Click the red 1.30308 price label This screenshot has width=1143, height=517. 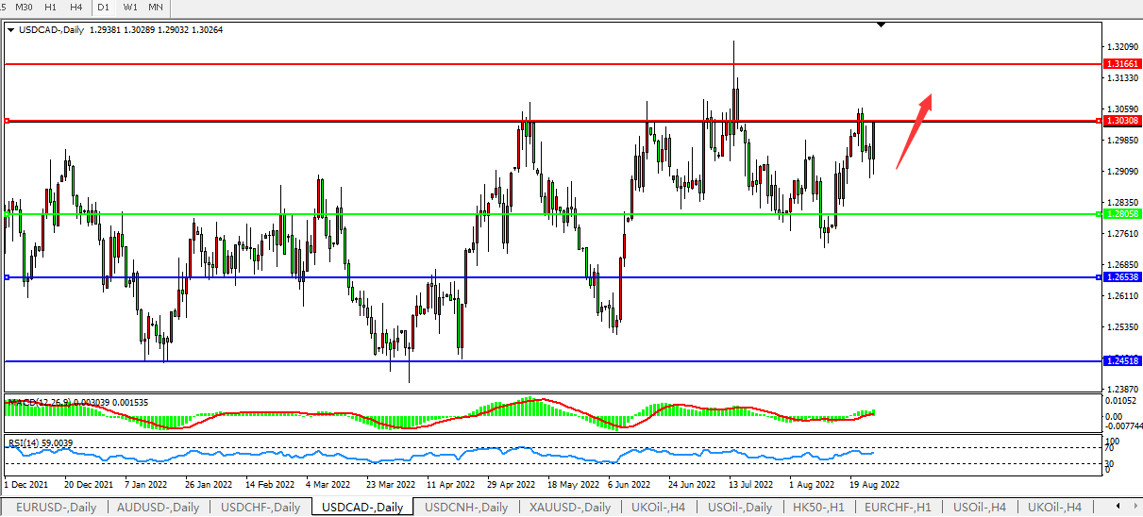point(1120,121)
